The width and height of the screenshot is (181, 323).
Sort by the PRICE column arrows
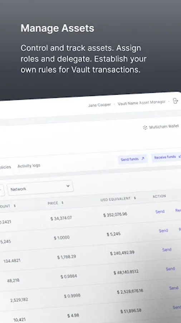click(62, 203)
